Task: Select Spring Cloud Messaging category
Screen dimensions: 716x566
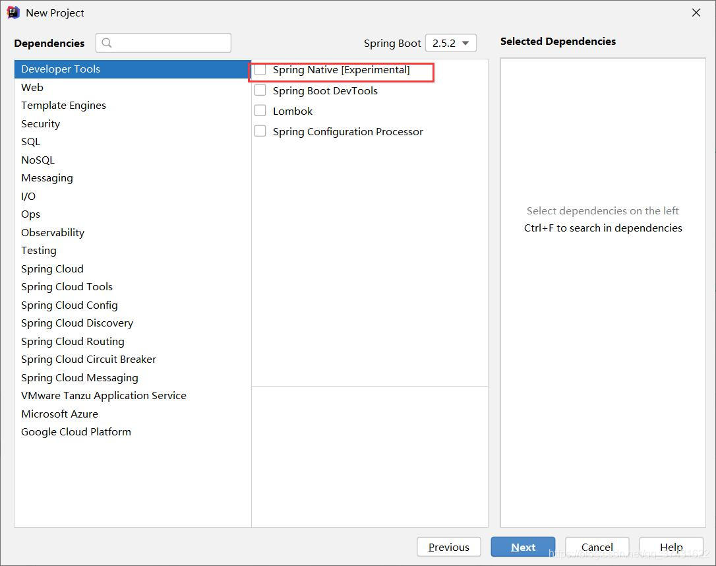Action: [x=133, y=378]
